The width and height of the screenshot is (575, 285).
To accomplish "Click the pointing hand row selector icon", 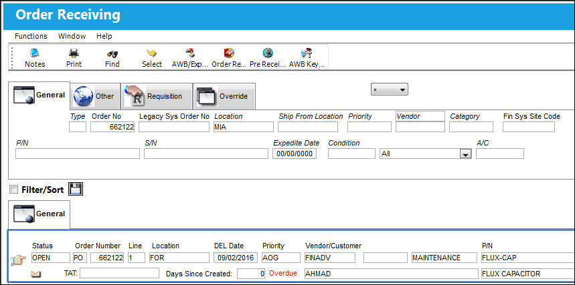I will [19, 261].
